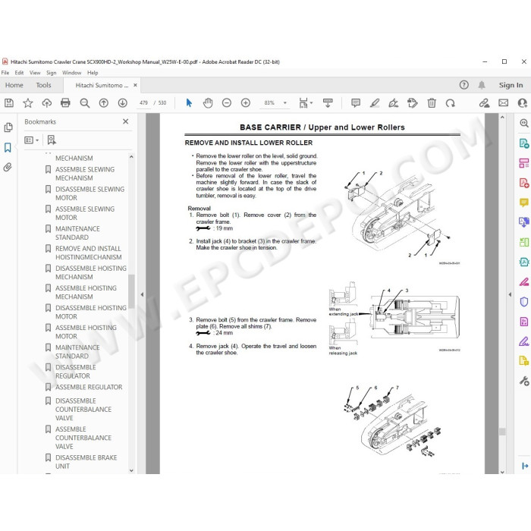531x531 pixels.
Task: Open DISASSEMBLE BRAKE UNIT bookmark
Action: 85,461
